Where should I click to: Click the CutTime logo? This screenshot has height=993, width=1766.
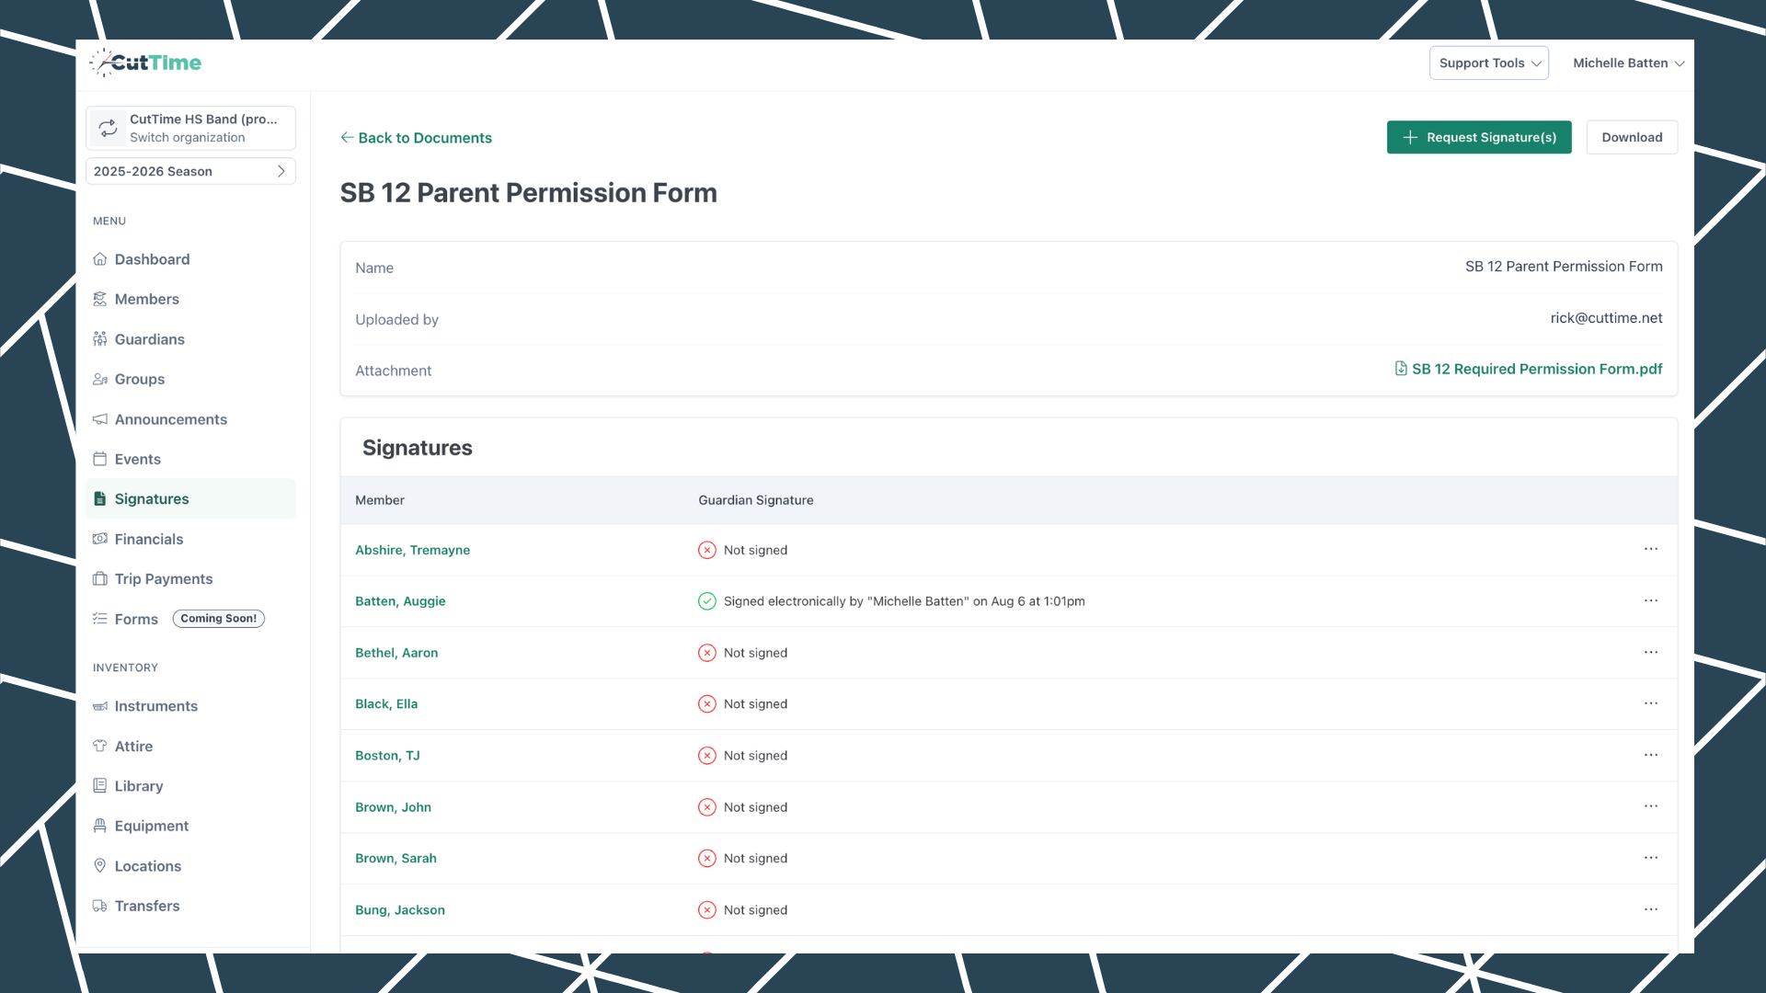click(145, 63)
